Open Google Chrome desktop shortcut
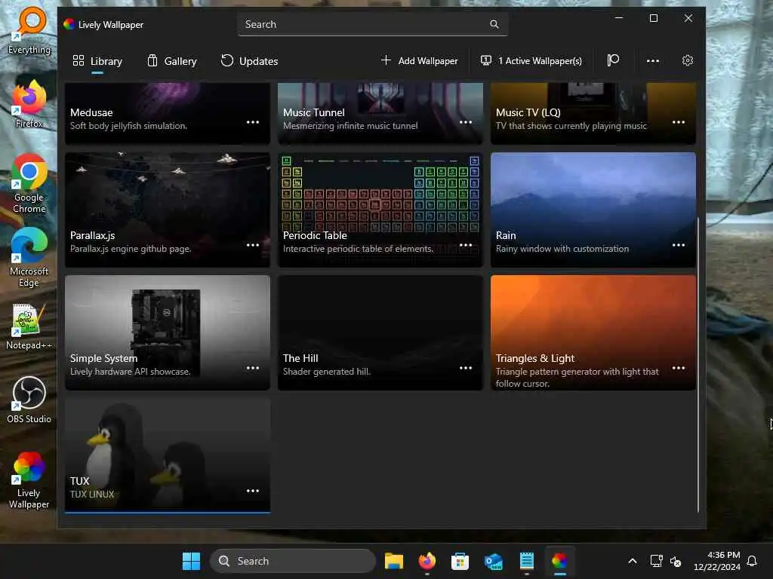The height and width of the screenshot is (579, 773). pyautogui.click(x=29, y=183)
